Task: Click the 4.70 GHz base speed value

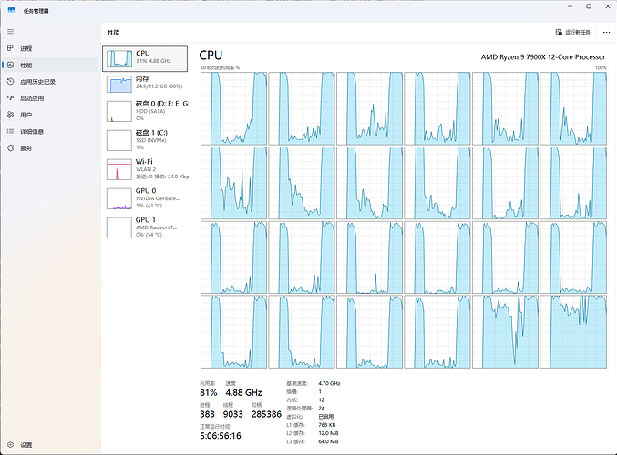Action: (x=329, y=383)
